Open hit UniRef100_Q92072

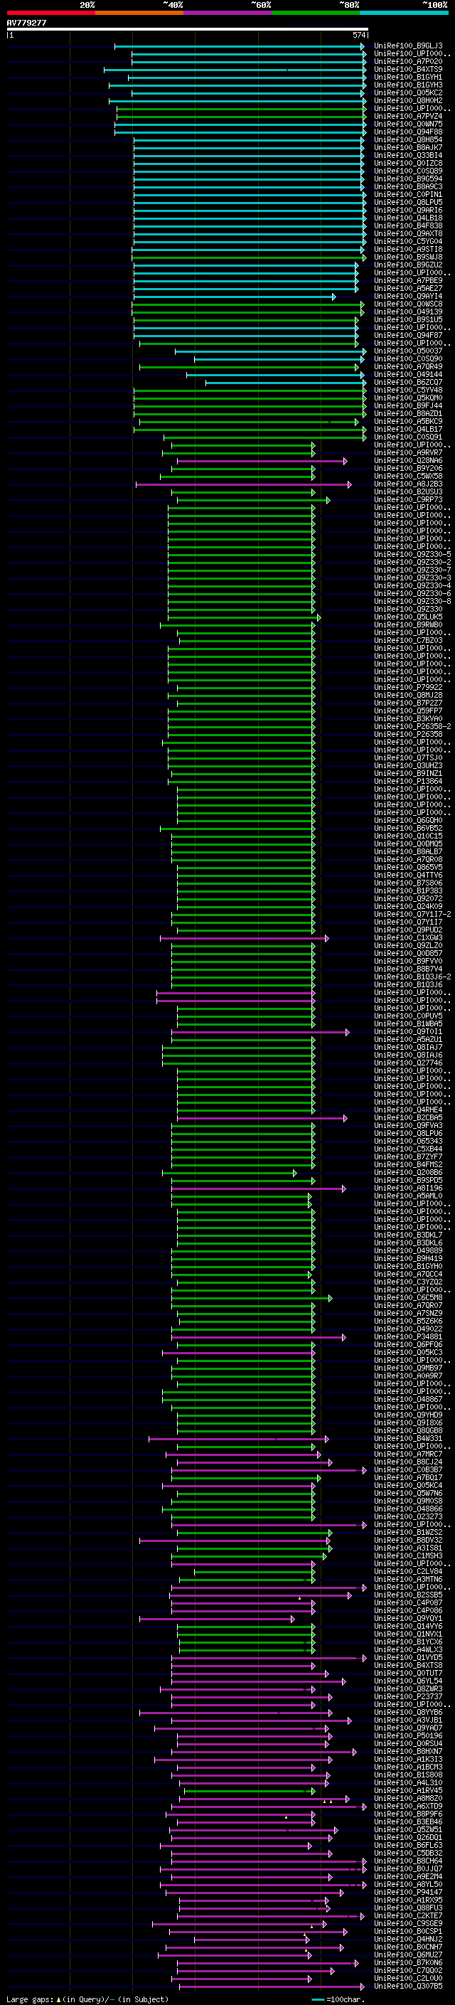tap(408, 898)
